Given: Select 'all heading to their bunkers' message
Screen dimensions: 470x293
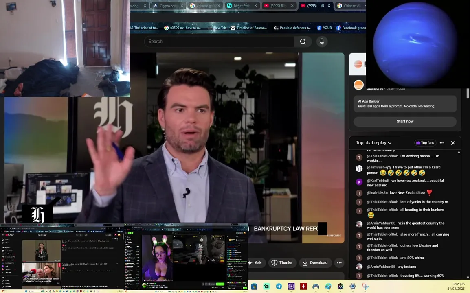Looking at the screenshot, I should coord(405,212).
